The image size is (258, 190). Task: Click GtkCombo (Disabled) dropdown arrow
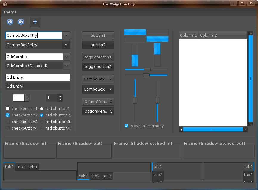(66, 66)
